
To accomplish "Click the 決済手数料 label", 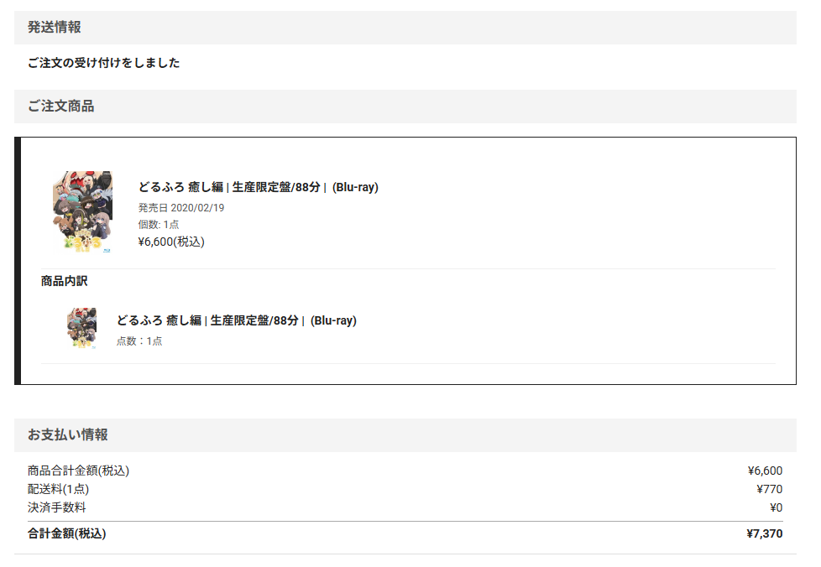I will click(56, 507).
